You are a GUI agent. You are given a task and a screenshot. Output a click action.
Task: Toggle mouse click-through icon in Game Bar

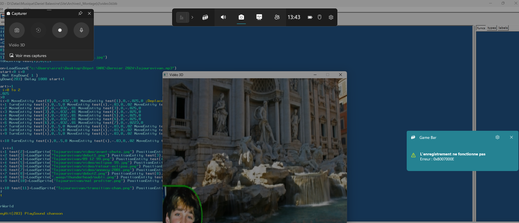320,17
